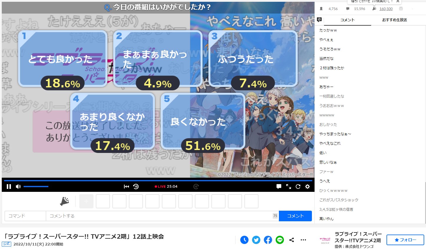Select the comment 高いやん

click(x=326, y=219)
